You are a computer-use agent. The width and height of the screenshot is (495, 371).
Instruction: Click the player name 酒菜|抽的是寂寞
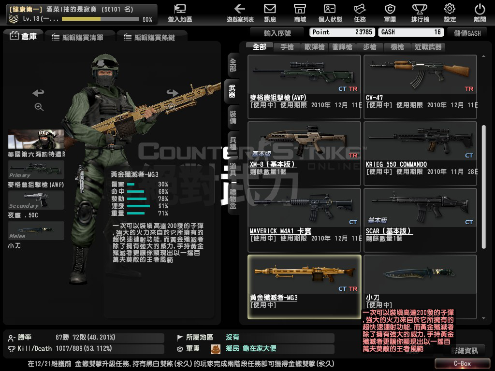(x=72, y=10)
